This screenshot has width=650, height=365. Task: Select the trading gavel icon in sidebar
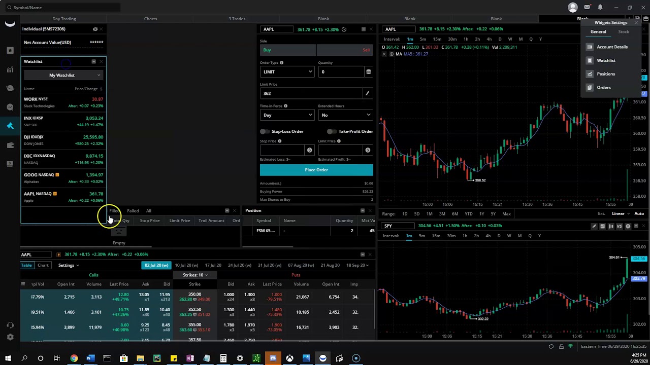point(10,126)
